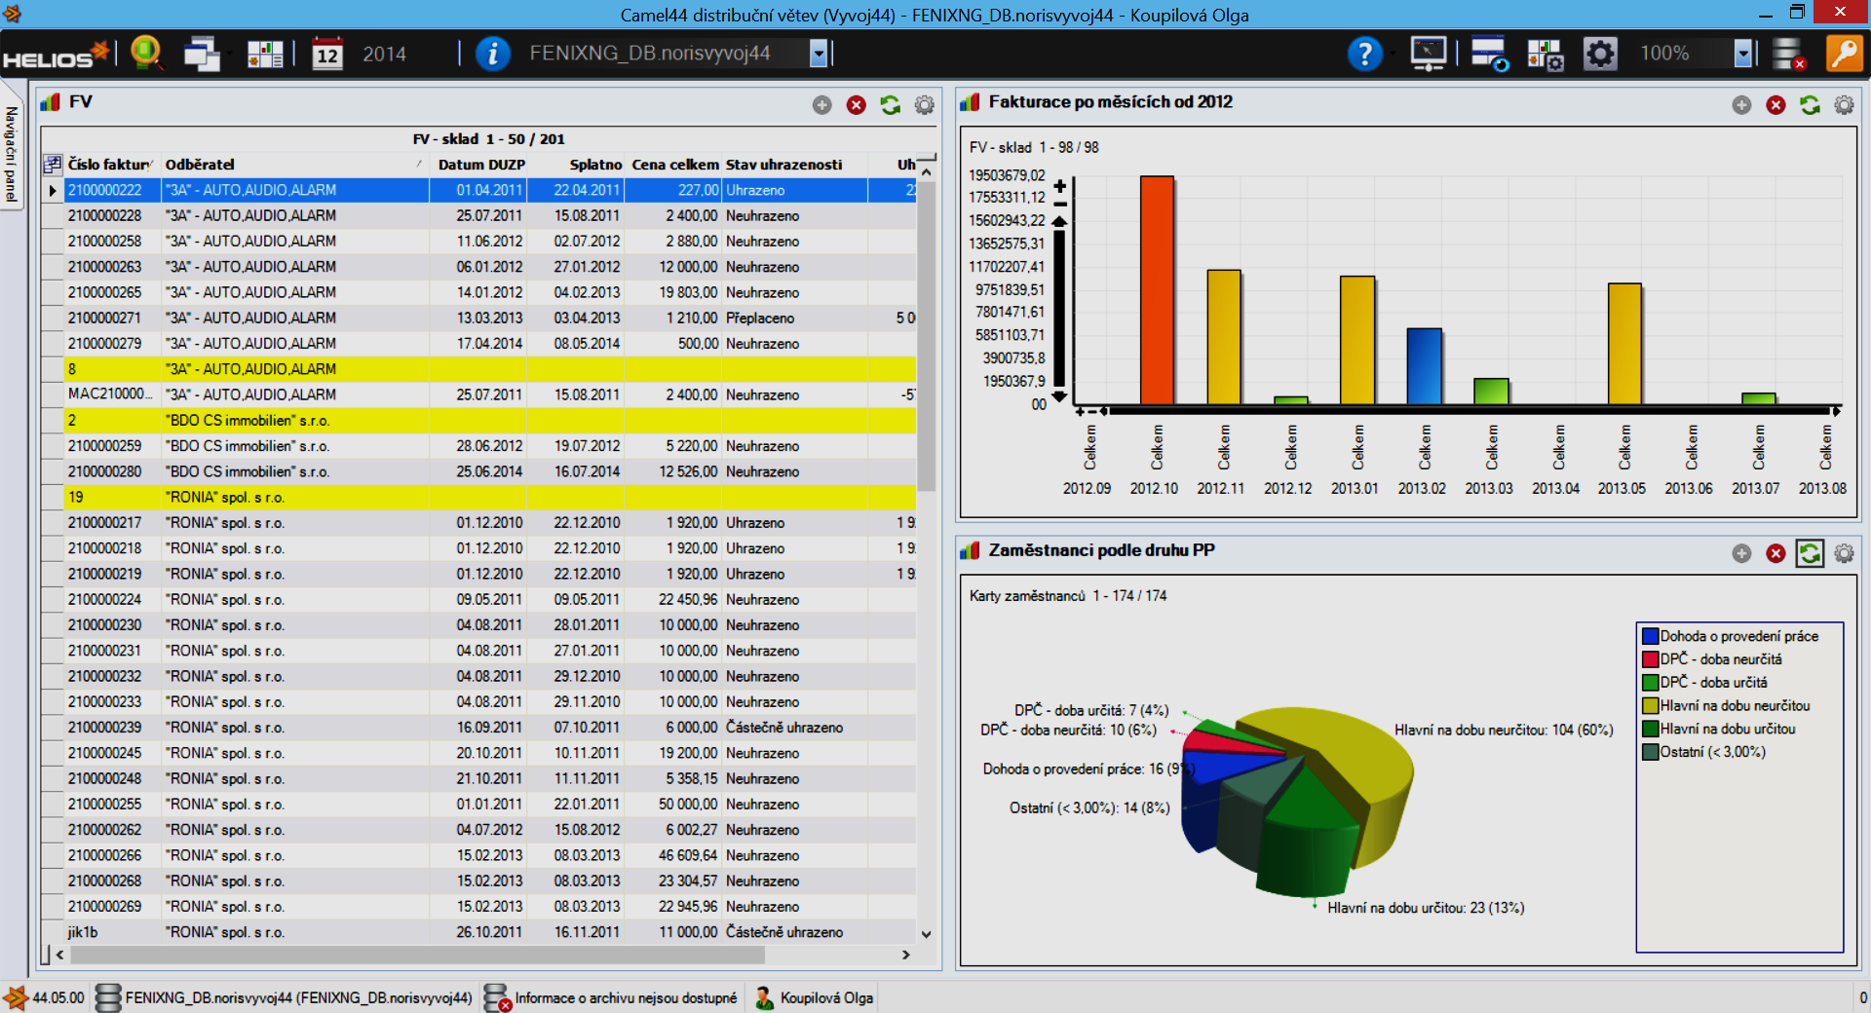Click "Informace o archivu nejsou dostupné" status entry

tap(612, 997)
